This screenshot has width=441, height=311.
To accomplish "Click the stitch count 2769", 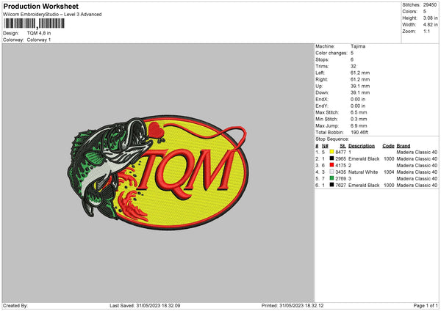I will [340, 178].
